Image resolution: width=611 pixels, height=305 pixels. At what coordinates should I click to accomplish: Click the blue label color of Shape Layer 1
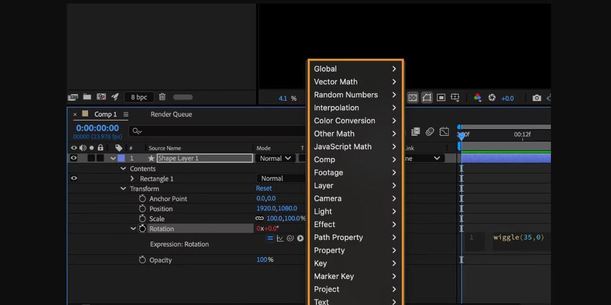pyautogui.click(x=121, y=158)
